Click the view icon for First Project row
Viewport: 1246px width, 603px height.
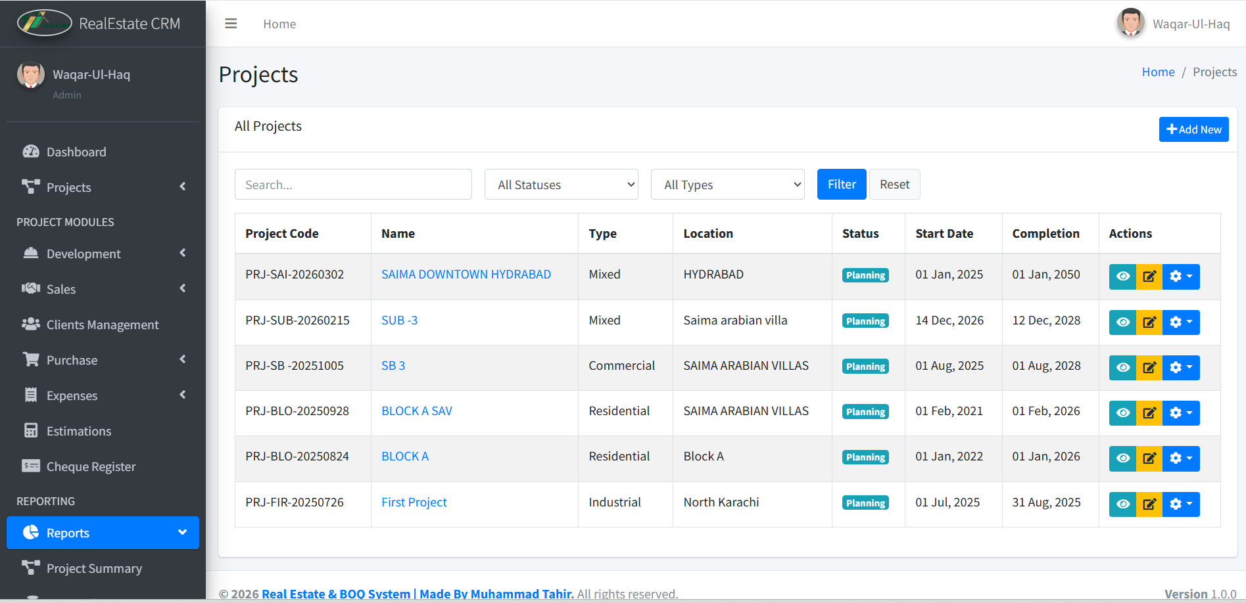[1122, 504]
